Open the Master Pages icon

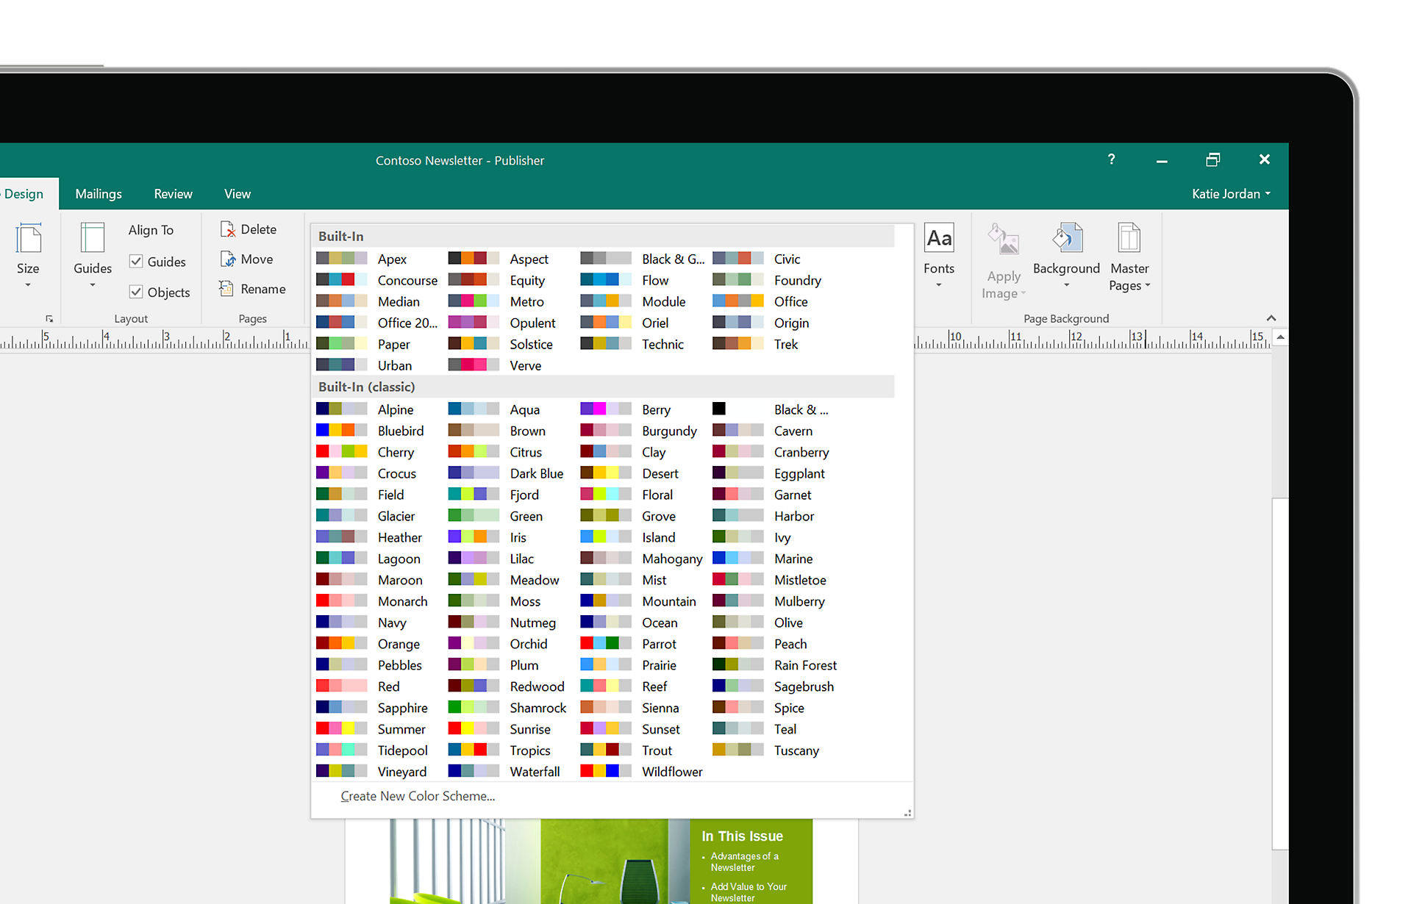pos(1129,240)
